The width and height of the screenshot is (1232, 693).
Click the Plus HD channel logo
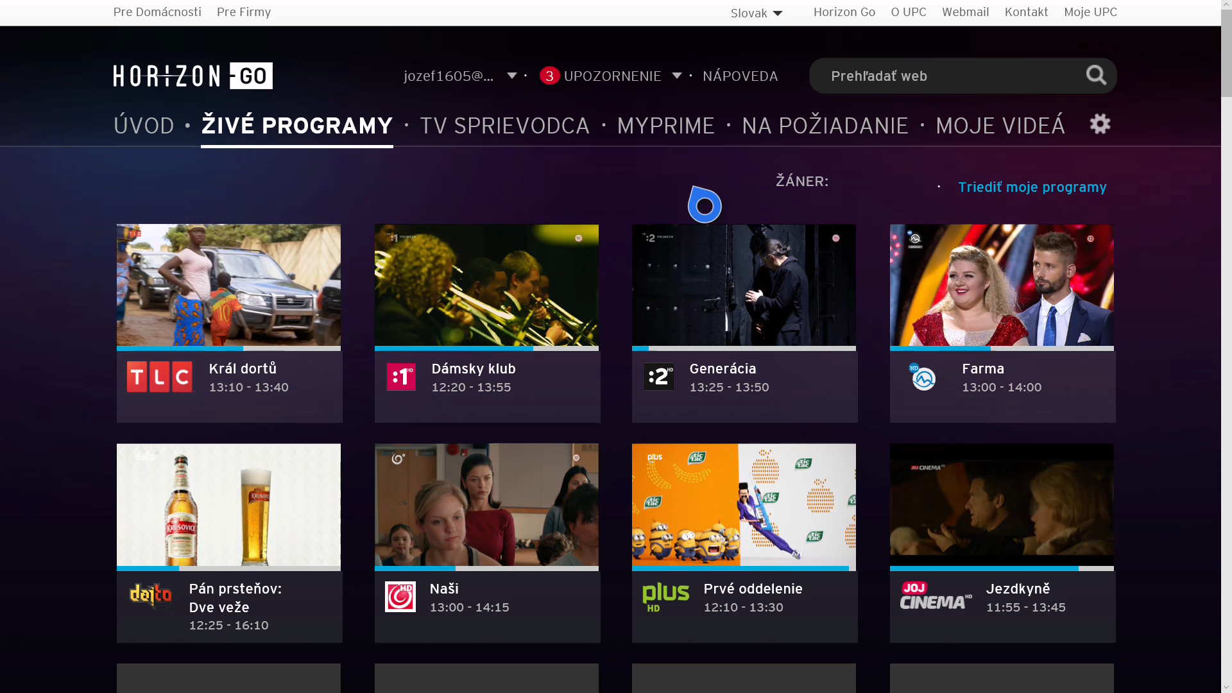pos(665,597)
